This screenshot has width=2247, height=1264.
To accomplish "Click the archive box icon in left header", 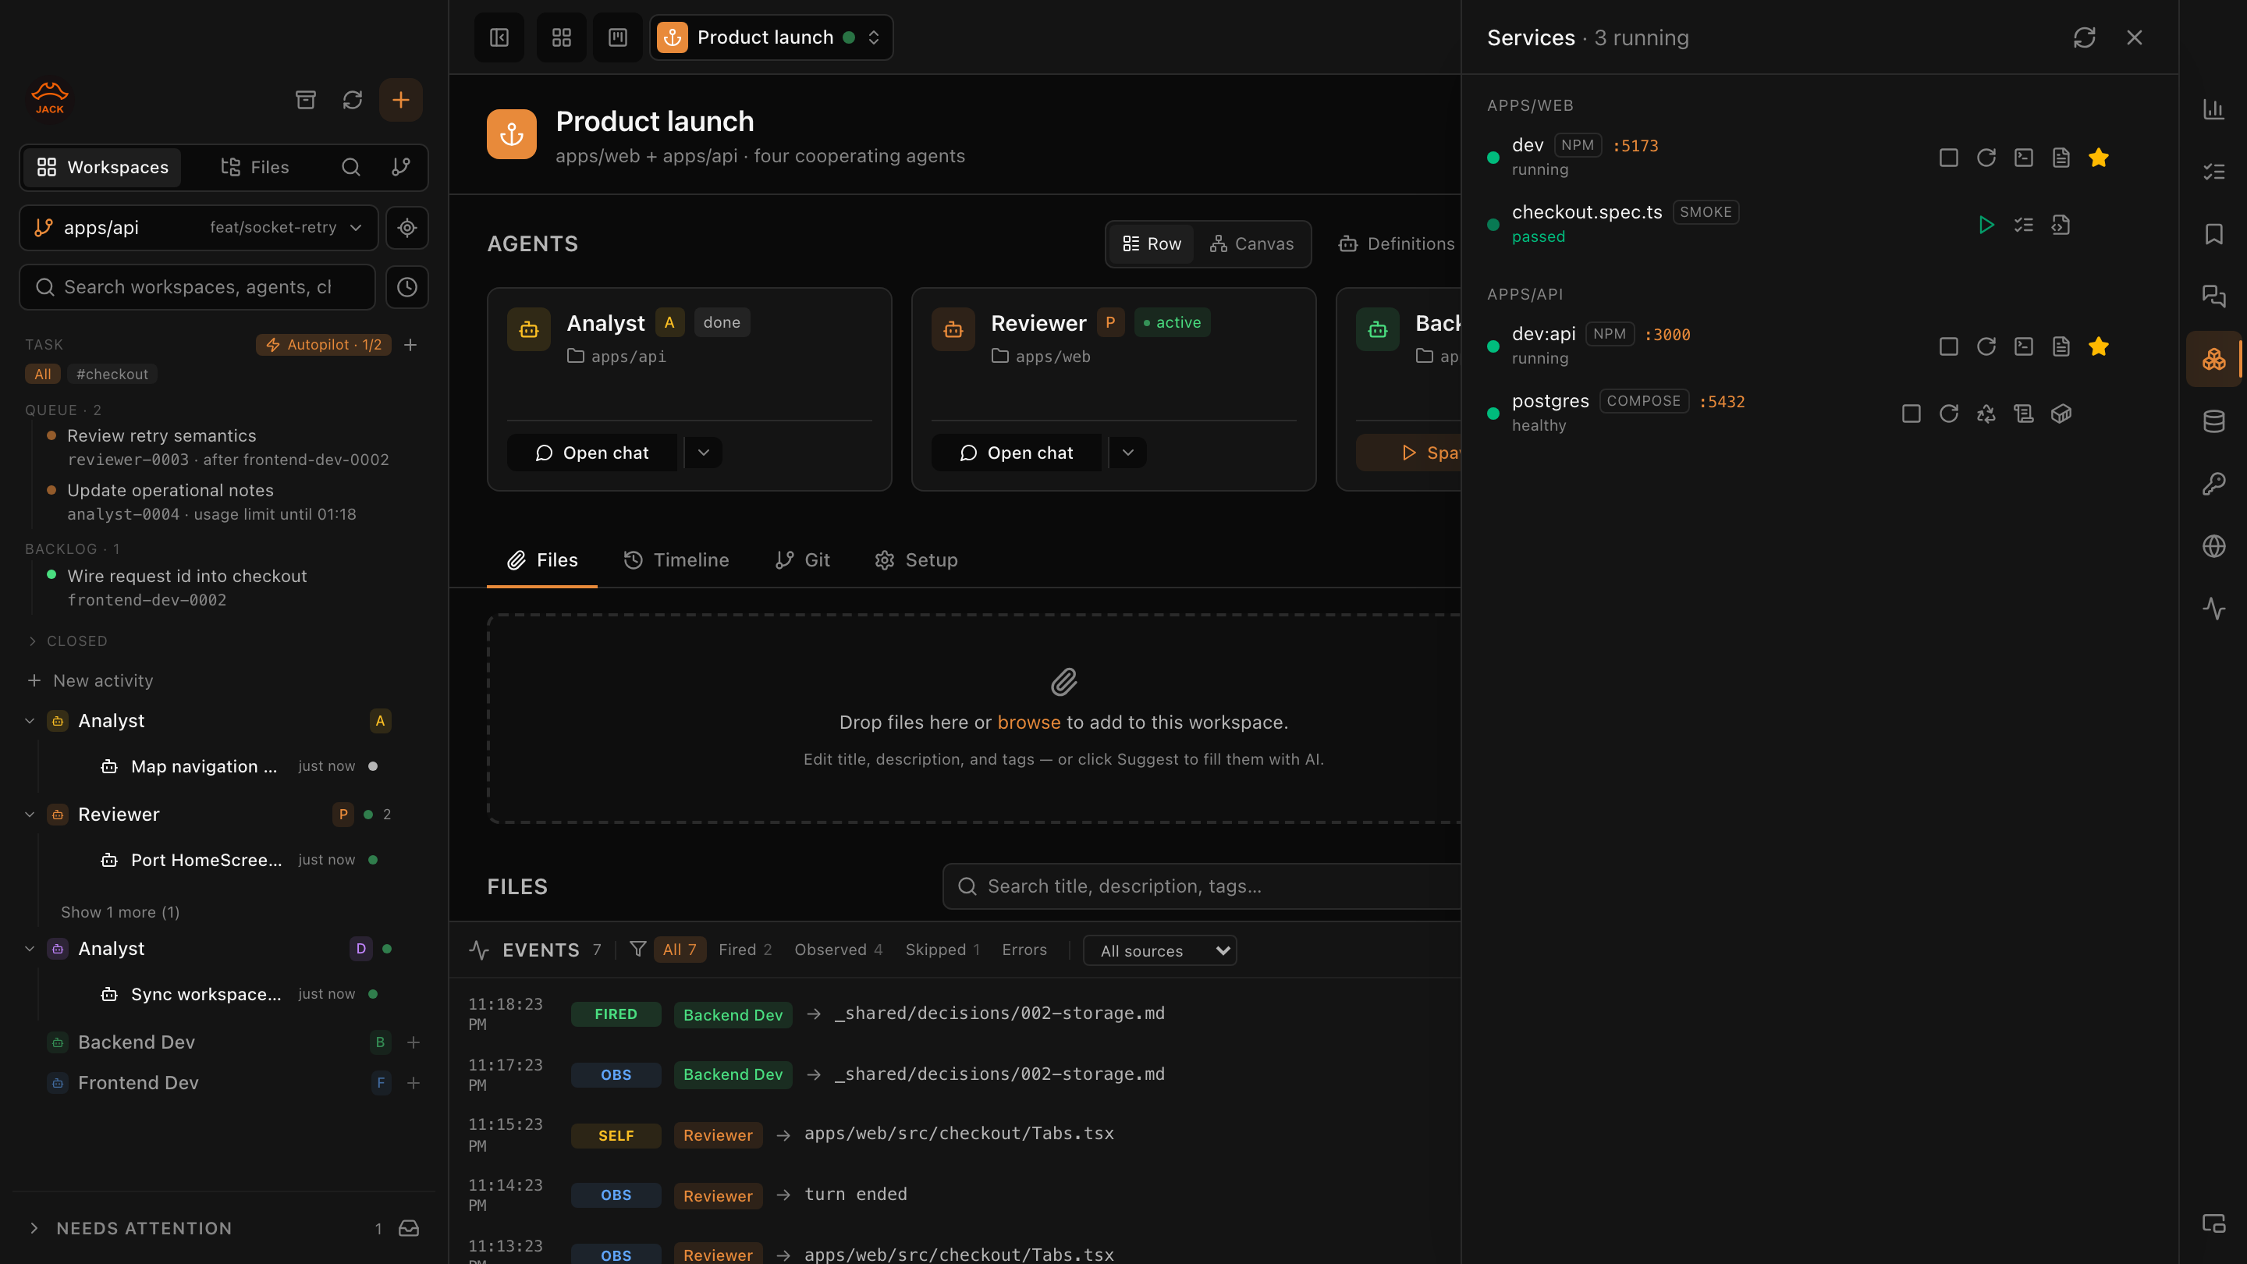I will click(x=305, y=99).
